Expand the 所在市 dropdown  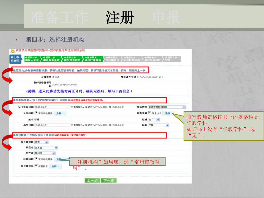point(54,153)
